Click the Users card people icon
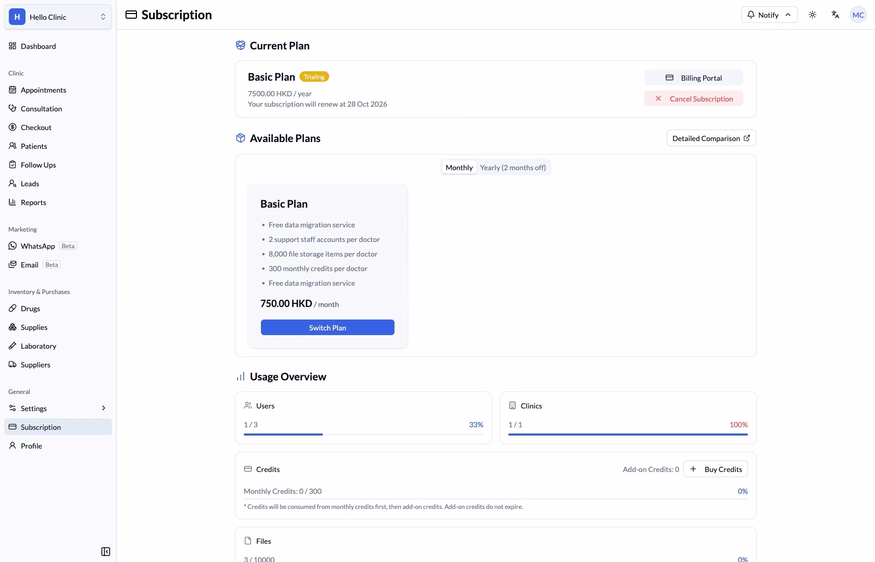The height and width of the screenshot is (562, 875). (x=248, y=406)
